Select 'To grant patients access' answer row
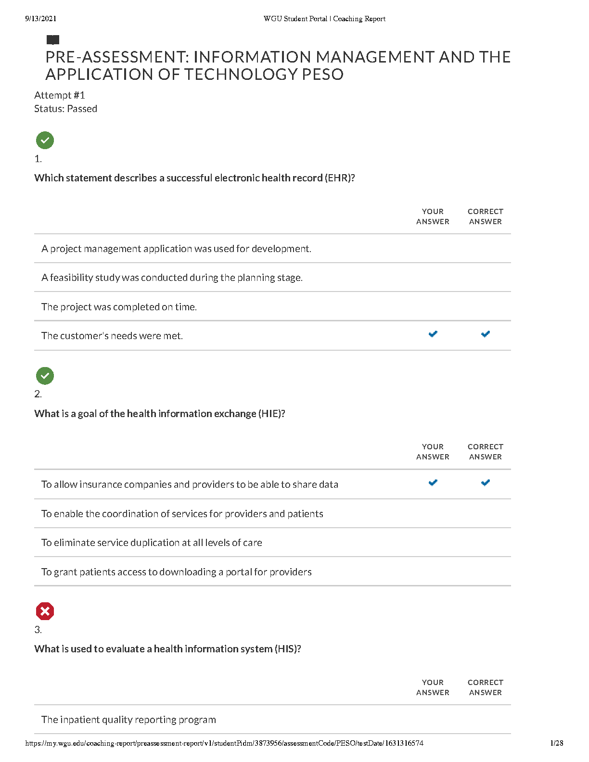Viewport: 589px width, 762px height. point(176,572)
